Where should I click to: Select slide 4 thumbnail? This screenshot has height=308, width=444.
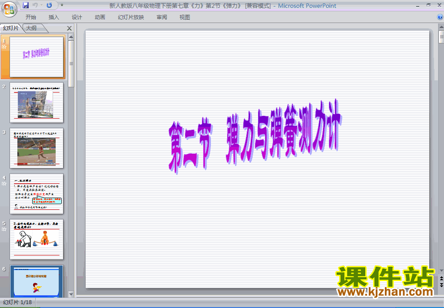[x=37, y=194]
